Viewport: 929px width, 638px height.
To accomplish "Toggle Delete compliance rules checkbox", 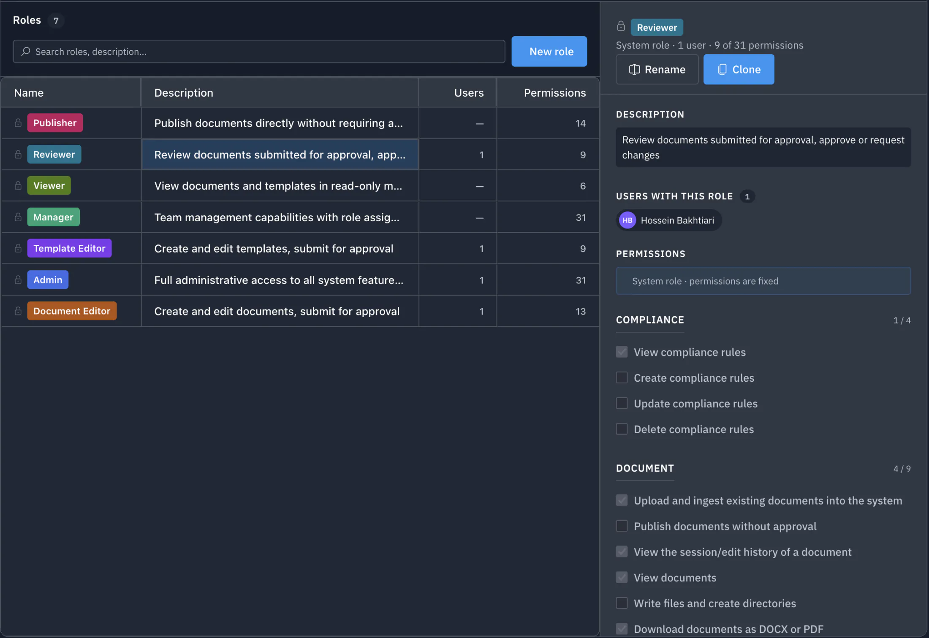I will tap(622, 429).
